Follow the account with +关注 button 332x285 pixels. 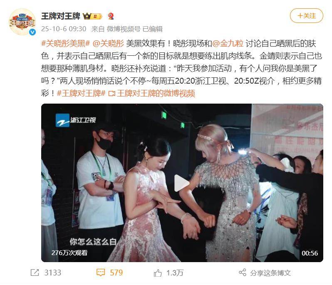pyautogui.click(x=306, y=16)
